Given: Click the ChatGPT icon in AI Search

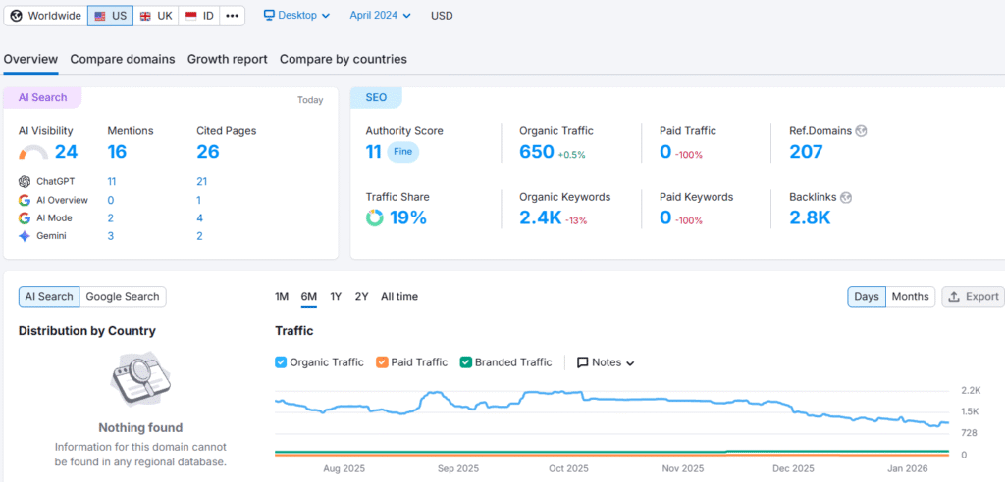Looking at the screenshot, I should pos(25,182).
